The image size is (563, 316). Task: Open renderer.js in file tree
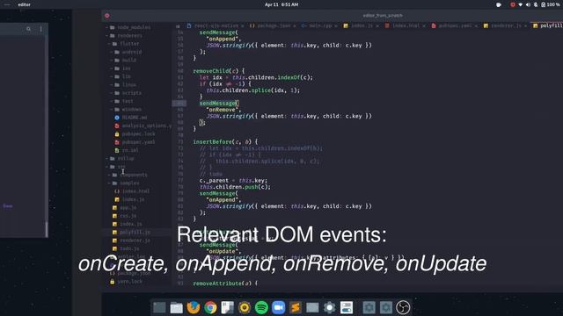point(135,241)
